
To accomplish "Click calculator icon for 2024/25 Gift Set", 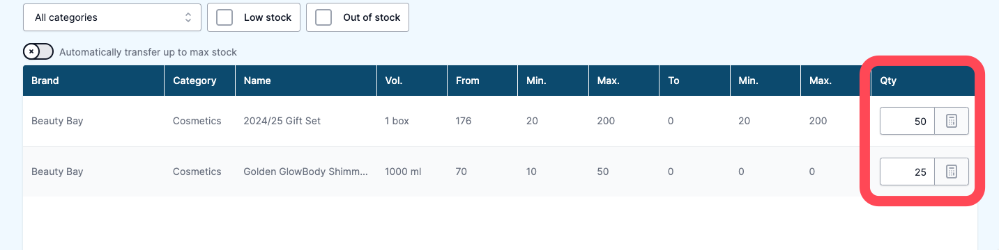I will pyautogui.click(x=951, y=121).
